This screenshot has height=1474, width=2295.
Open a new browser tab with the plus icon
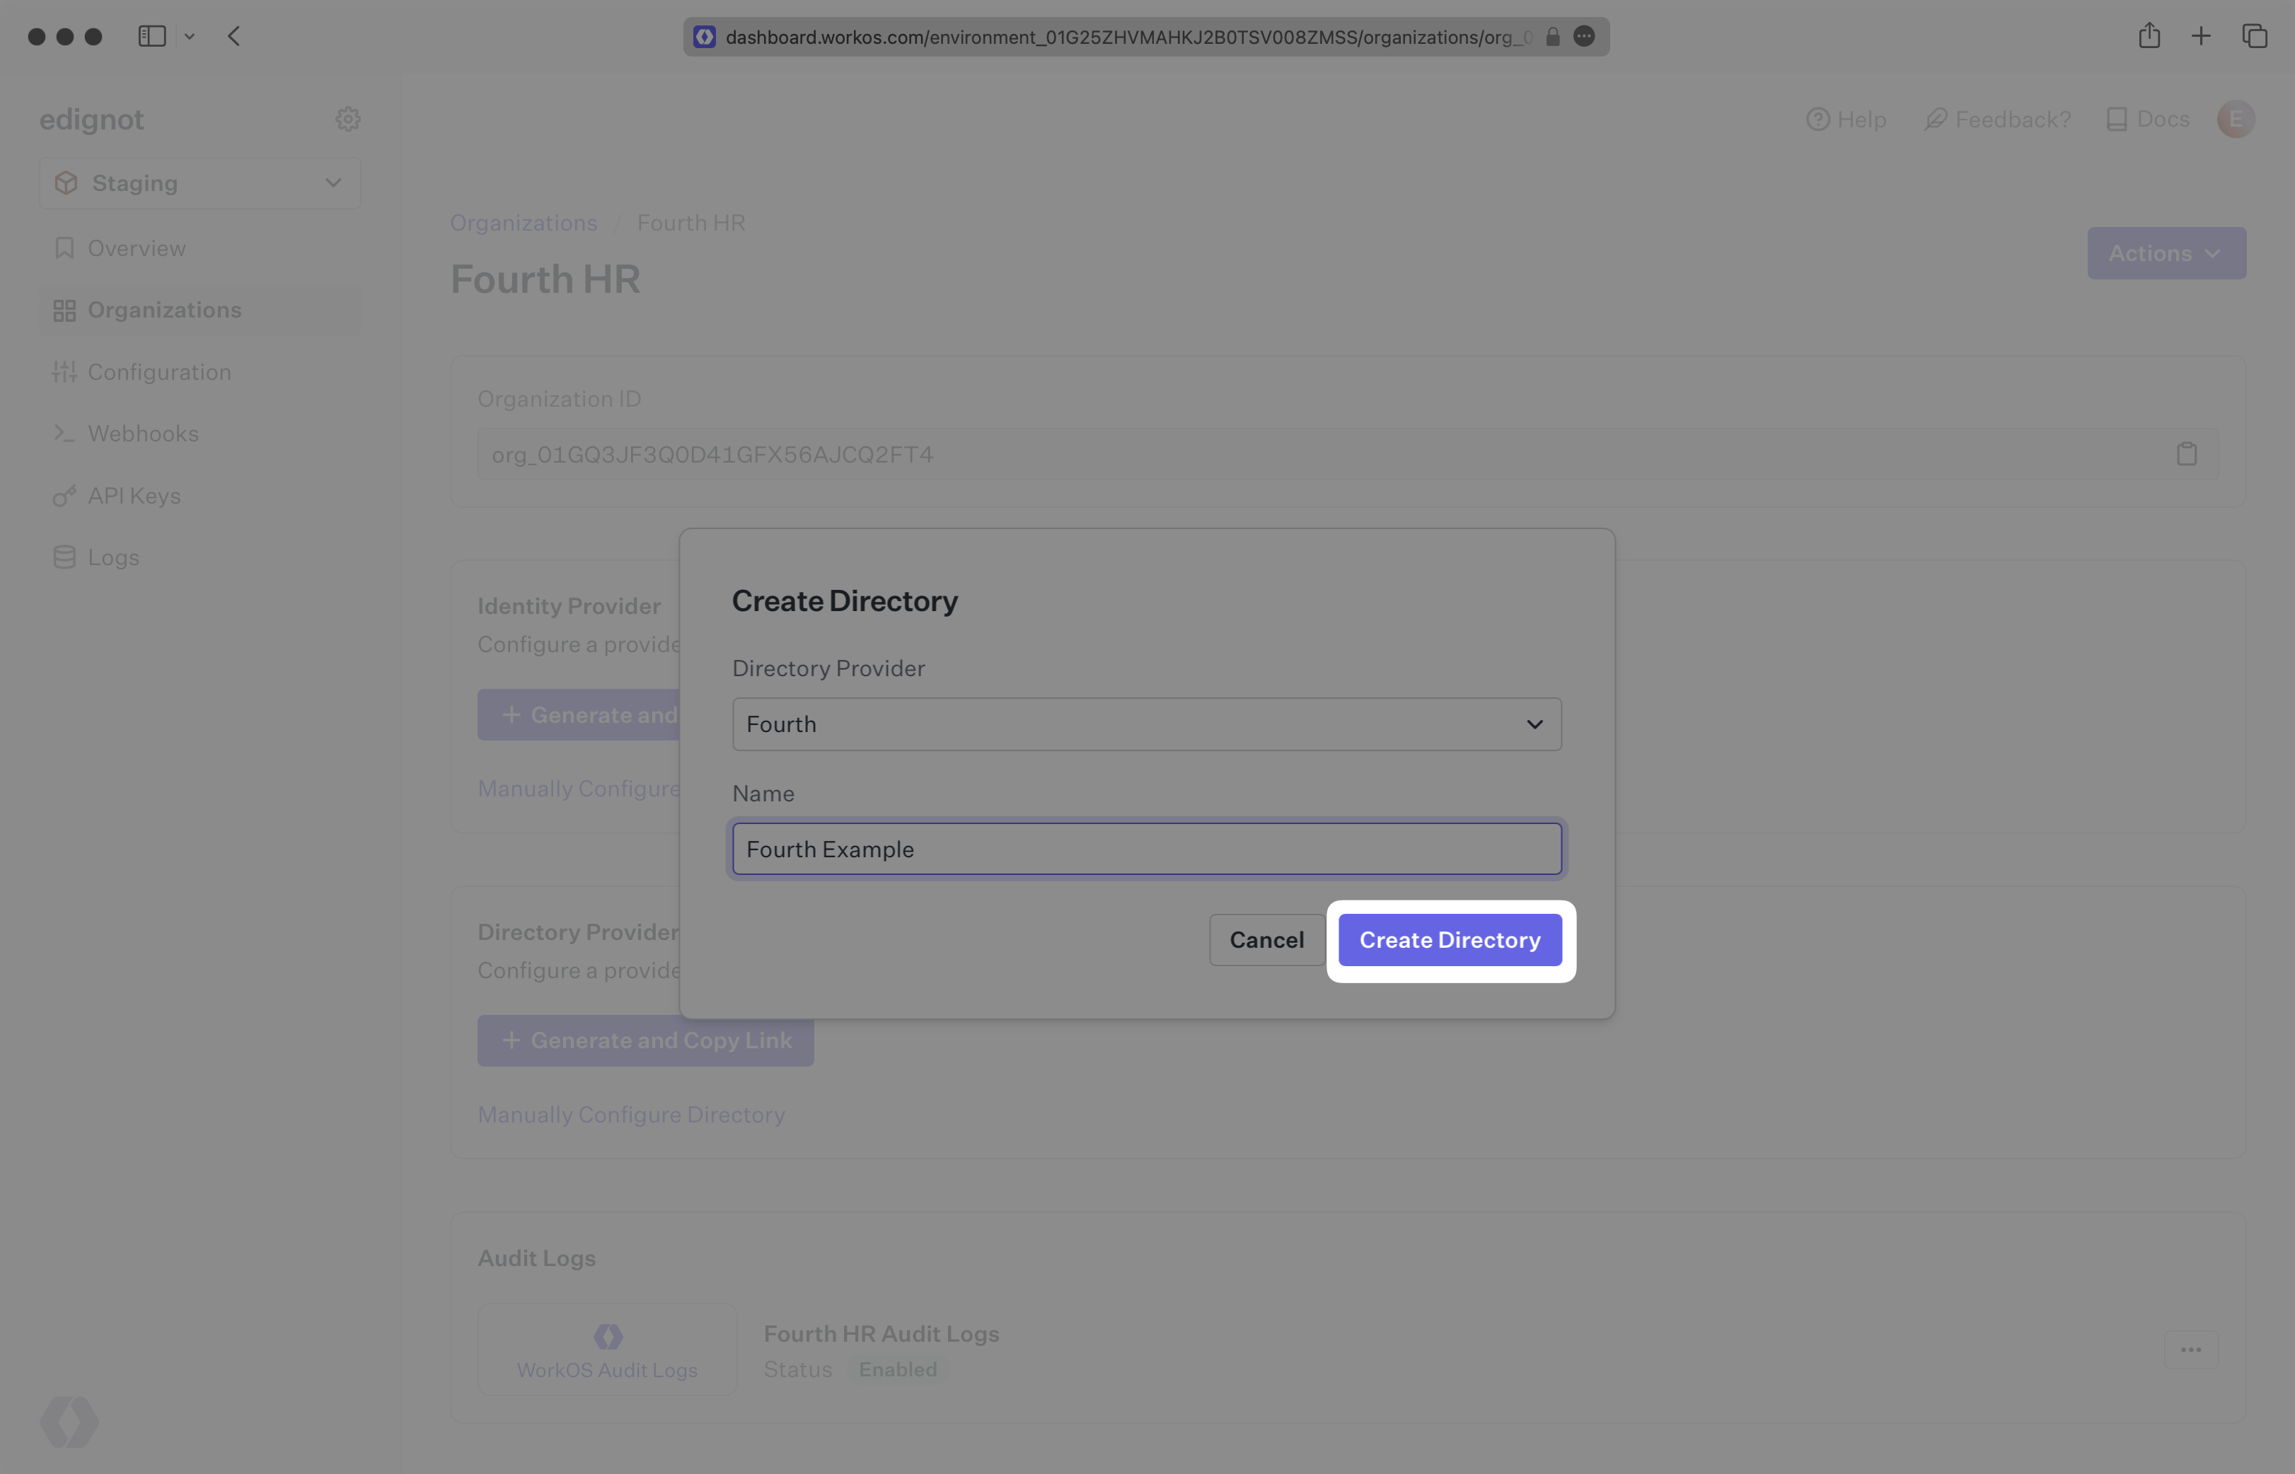(x=2200, y=36)
